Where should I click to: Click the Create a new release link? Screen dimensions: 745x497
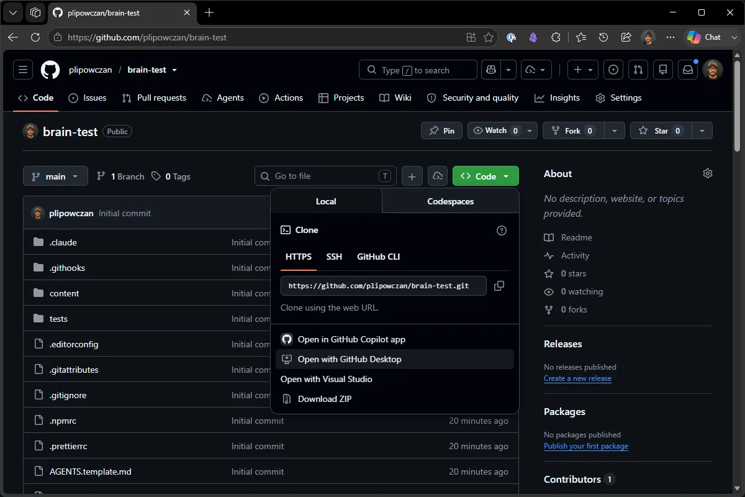point(577,378)
